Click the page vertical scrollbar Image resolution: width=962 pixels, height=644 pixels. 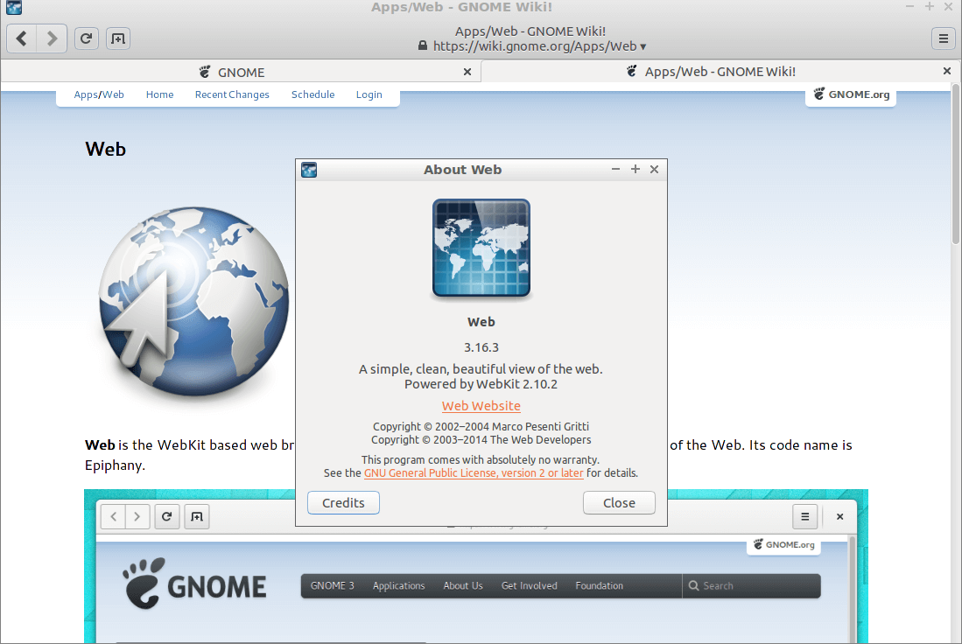click(955, 165)
